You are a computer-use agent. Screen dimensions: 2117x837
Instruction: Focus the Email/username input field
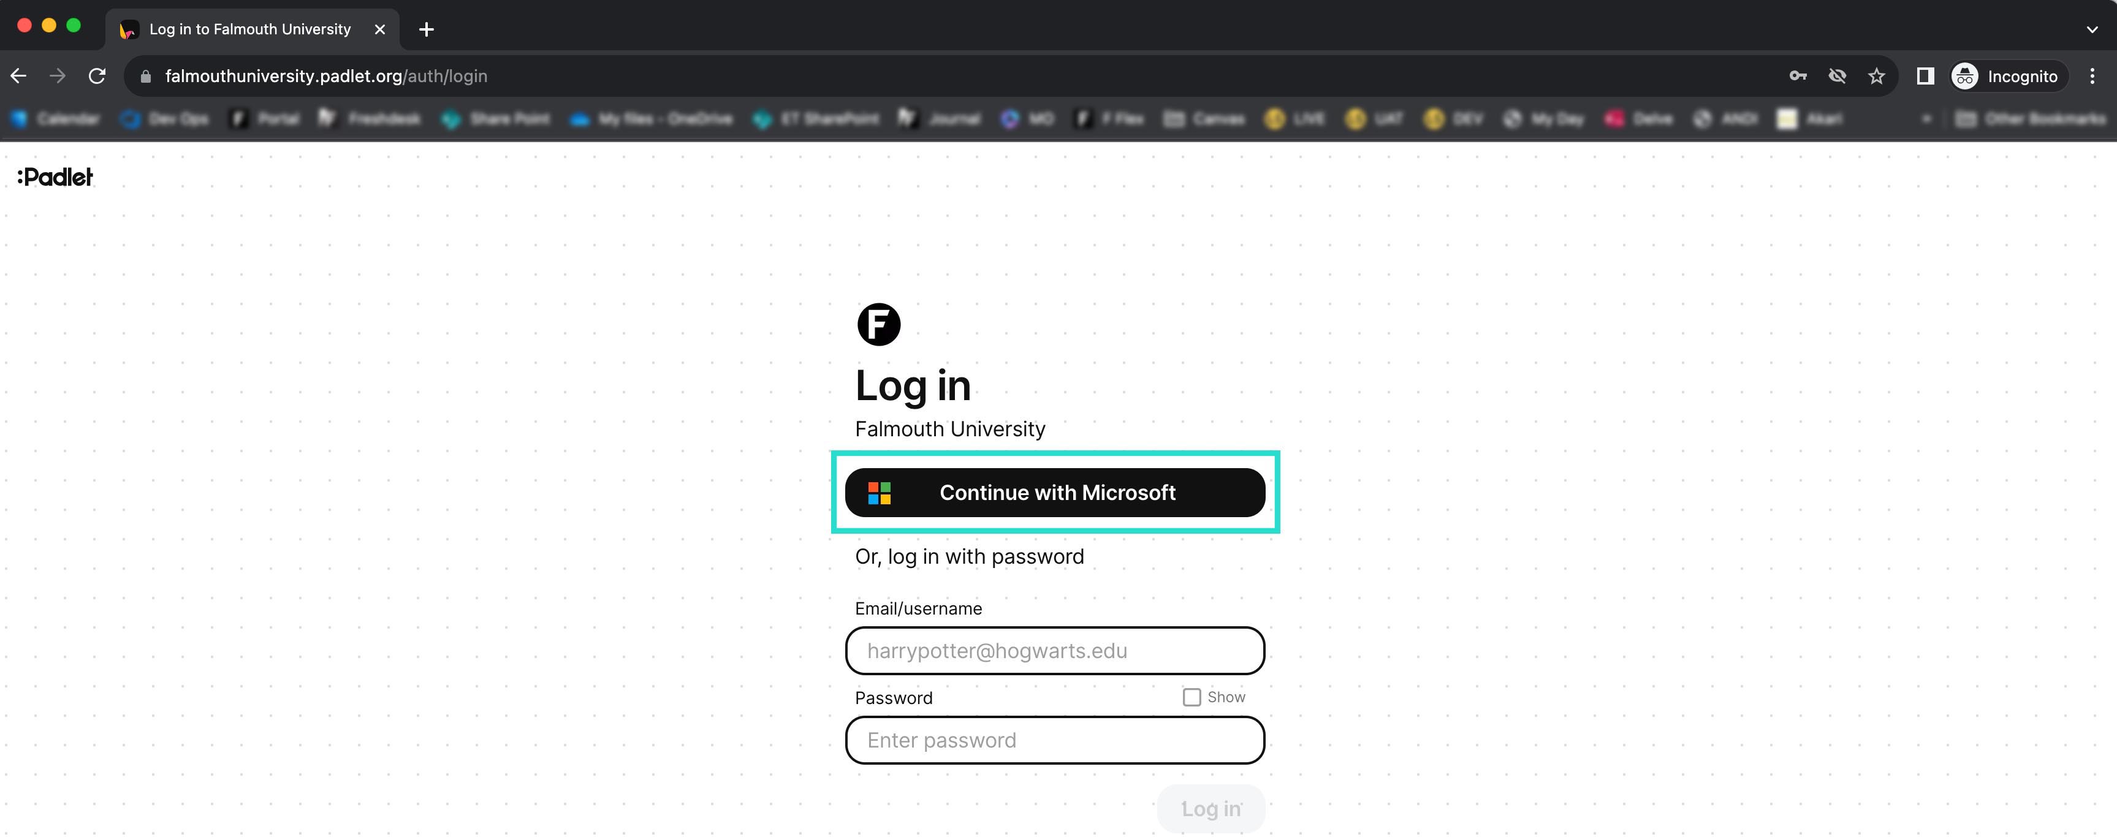pyautogui.click(x=1054, y=651)
